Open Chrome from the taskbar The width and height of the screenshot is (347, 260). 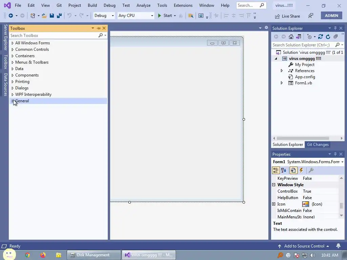pyautogui.click(x=27, y=255)
